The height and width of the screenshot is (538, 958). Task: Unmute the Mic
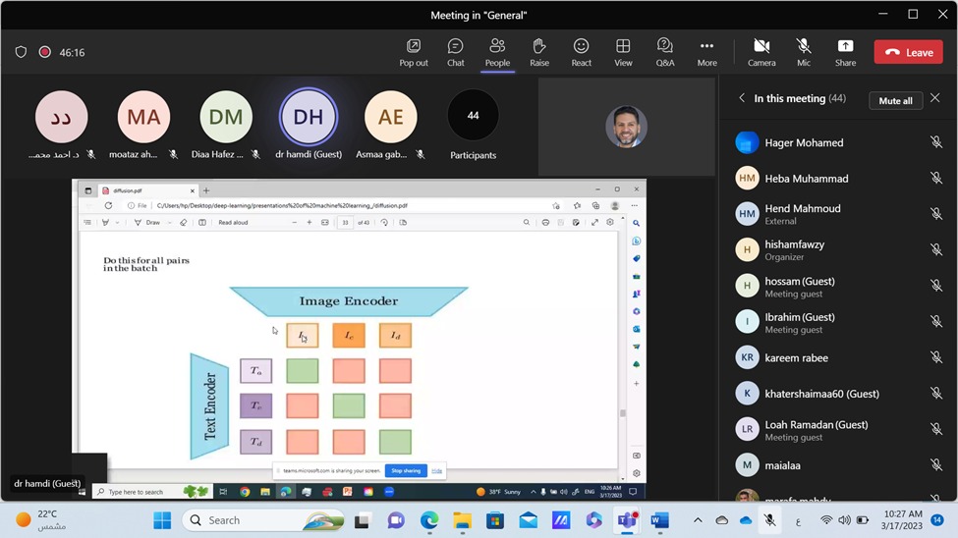[x=804, y=52]
